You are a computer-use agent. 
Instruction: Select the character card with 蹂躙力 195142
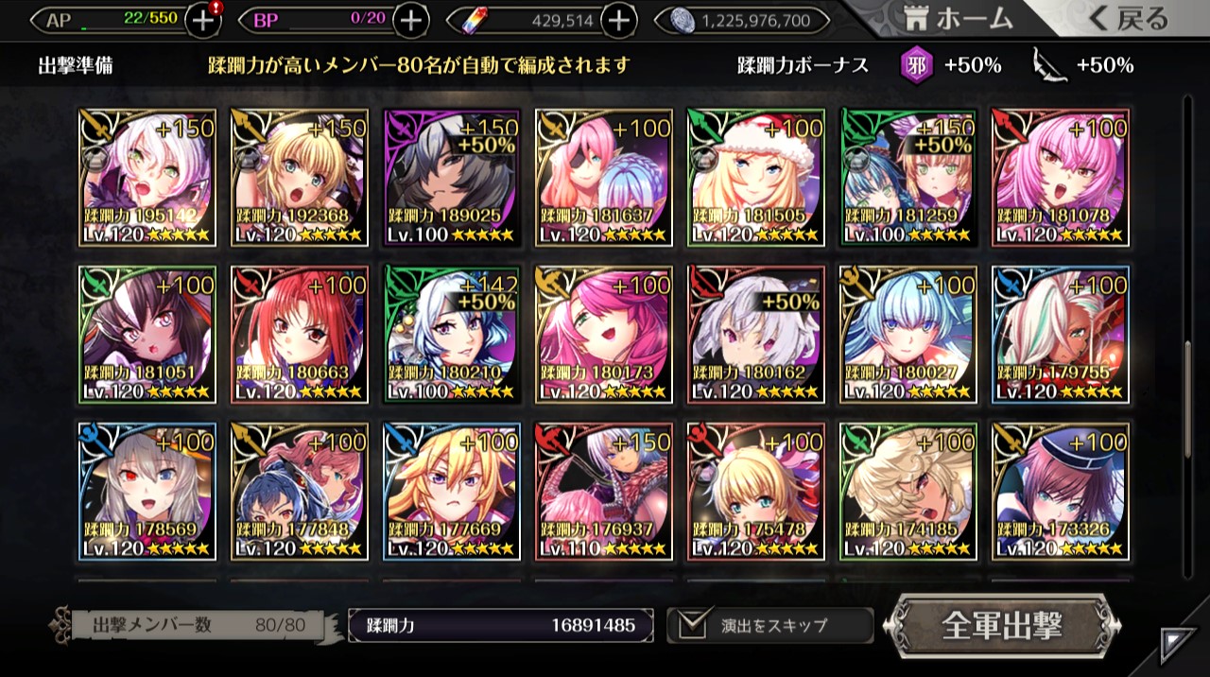(147, 177)
